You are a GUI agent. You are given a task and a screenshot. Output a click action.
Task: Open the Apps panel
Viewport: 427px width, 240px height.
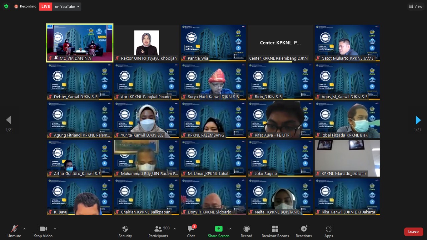pyautogui.click(x=329, y=231)
